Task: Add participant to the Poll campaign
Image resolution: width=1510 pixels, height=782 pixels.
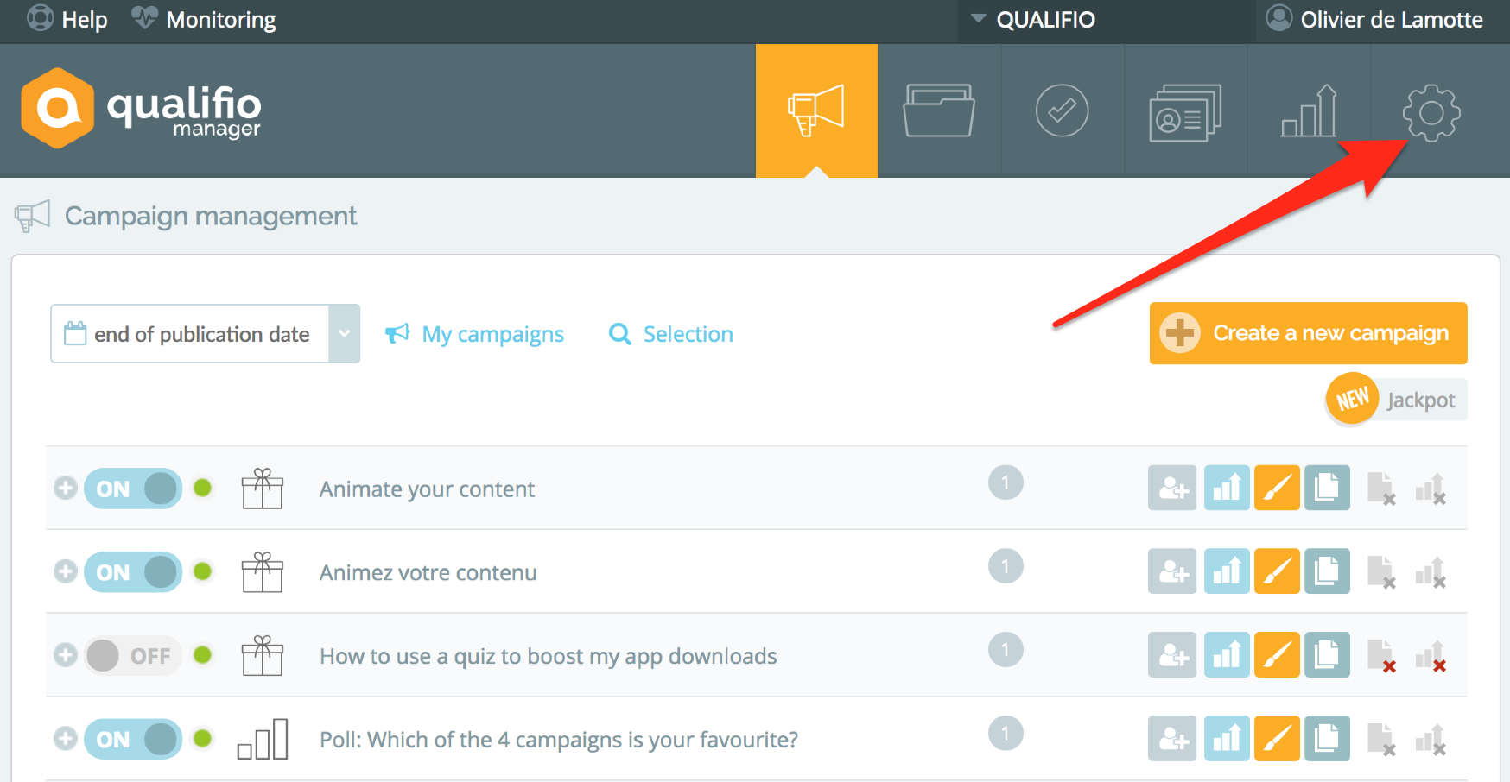Action: tap(1172, 739)
